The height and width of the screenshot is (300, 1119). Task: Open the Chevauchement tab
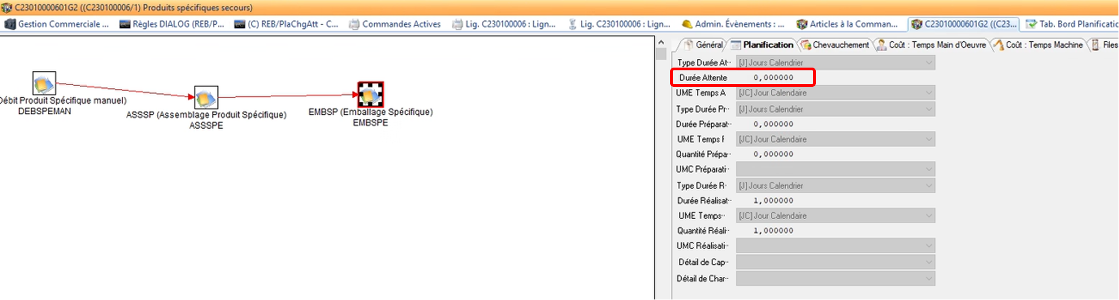tap(835, 45)
